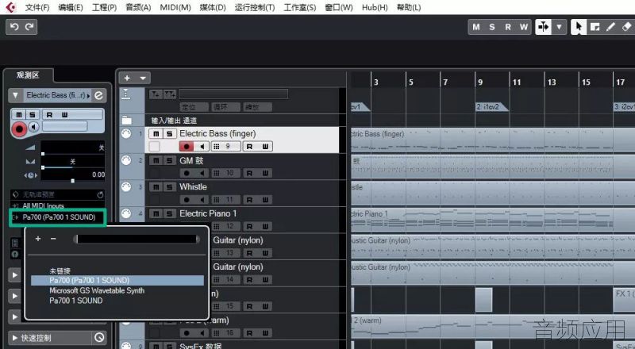Open the 工程(P) menu
This screenshot has width=635, height=349.
(x=104, y=7)
